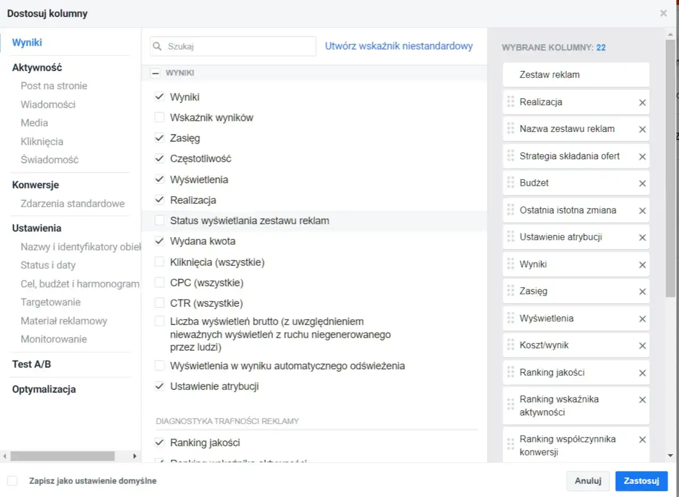Click the selected columns vertical scrollbar

670,171
